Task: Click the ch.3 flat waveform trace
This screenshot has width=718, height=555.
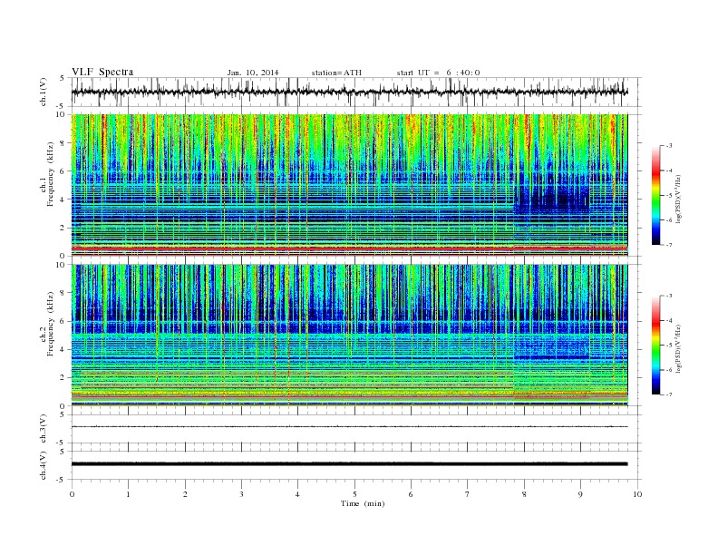Action: [x=349, y=427]
